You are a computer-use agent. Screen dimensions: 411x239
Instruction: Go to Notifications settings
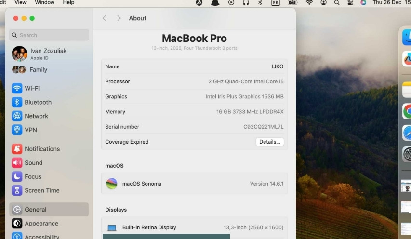tap(36, 149)
